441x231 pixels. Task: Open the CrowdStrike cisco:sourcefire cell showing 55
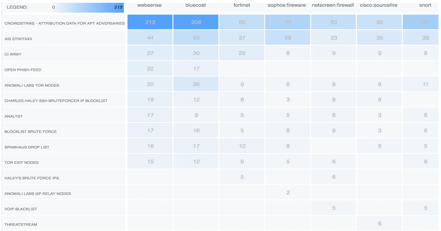379,22
